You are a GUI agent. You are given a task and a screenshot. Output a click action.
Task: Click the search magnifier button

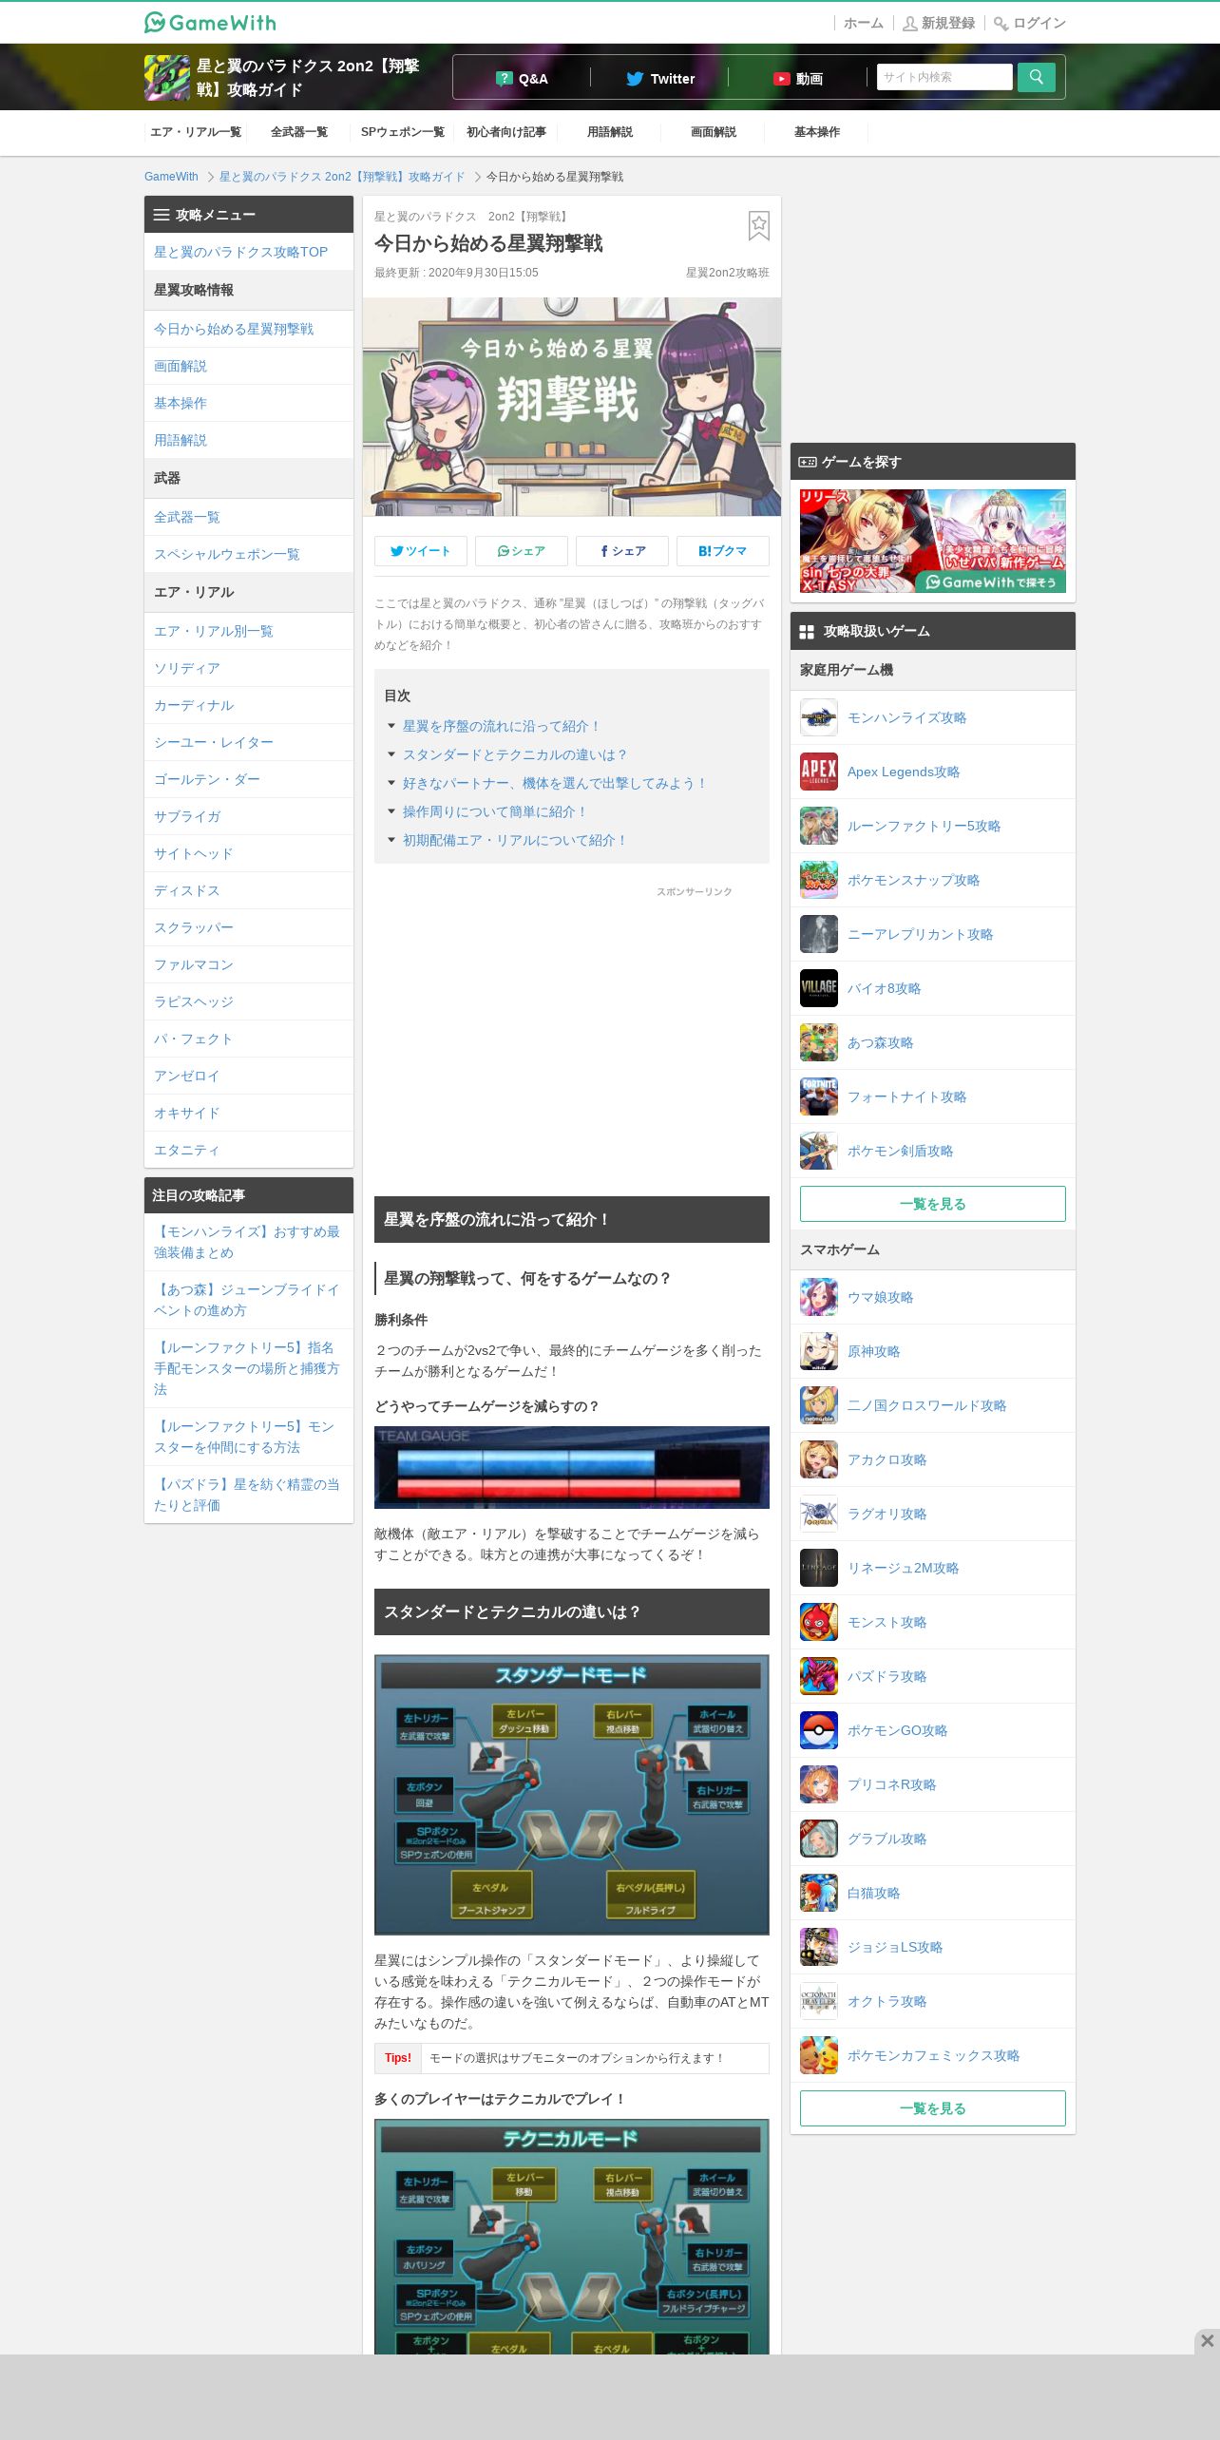coord(1036,77)
